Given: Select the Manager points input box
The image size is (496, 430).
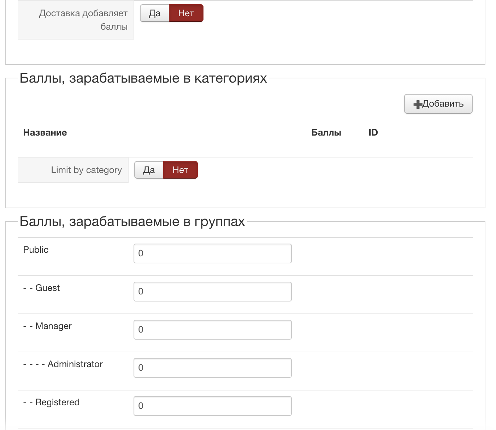Looking at the screenshot, I should (212, 330).
